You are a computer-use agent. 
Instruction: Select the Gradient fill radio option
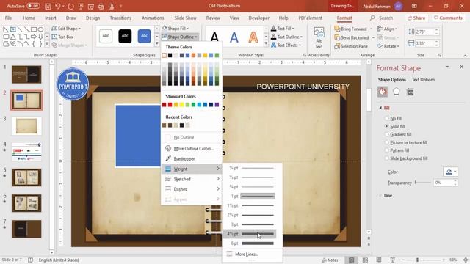(x=387, y=134)
